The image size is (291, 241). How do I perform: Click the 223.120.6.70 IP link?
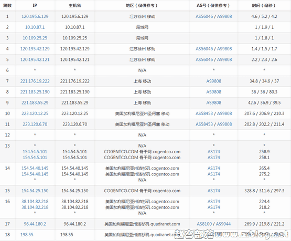point(35,124)
